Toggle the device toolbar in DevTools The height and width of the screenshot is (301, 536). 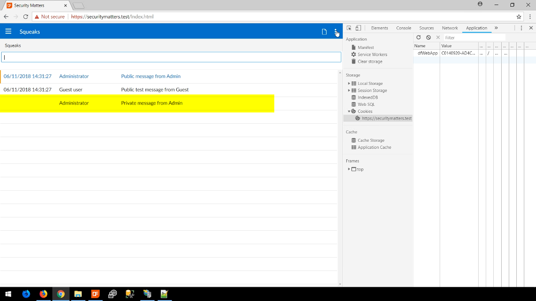tap(358, 28)
